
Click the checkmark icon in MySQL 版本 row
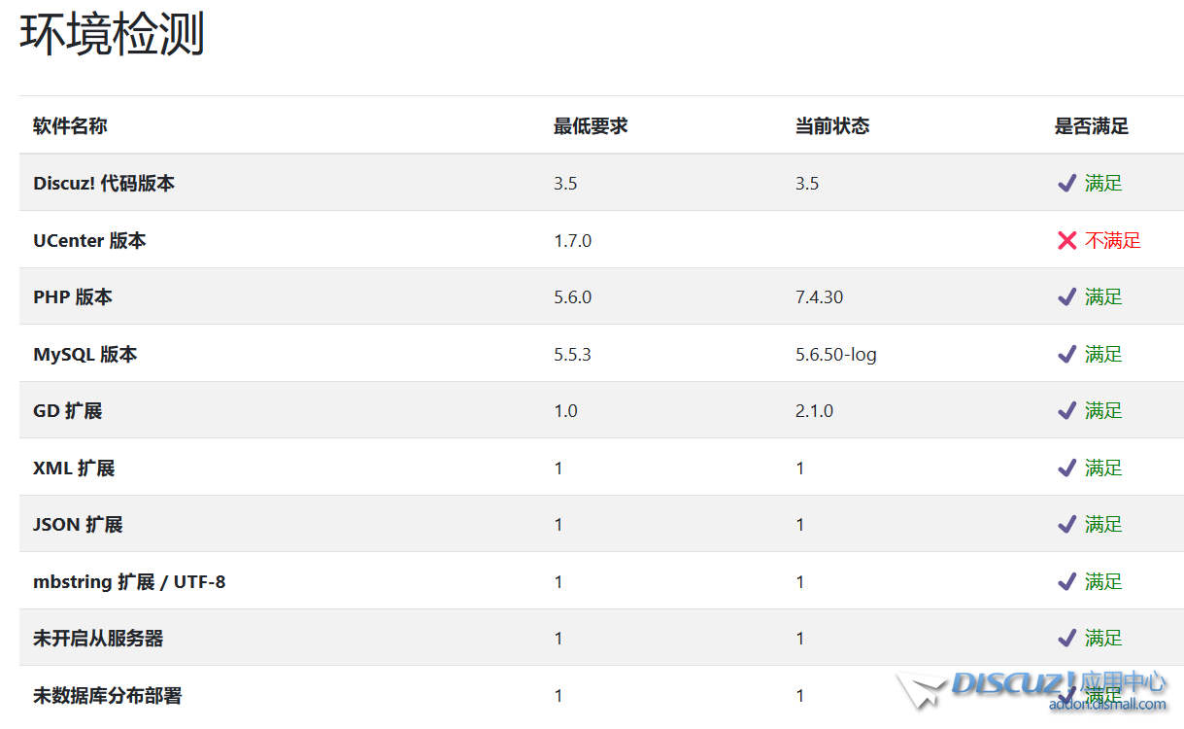point(1066,354)
